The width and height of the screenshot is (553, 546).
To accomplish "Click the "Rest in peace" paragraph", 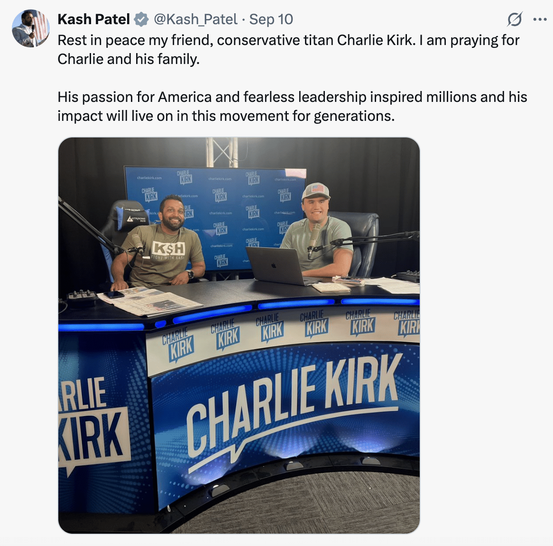I will coord(288,49).
